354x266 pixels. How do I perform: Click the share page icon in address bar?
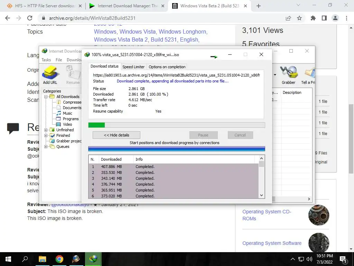[288, 18]
